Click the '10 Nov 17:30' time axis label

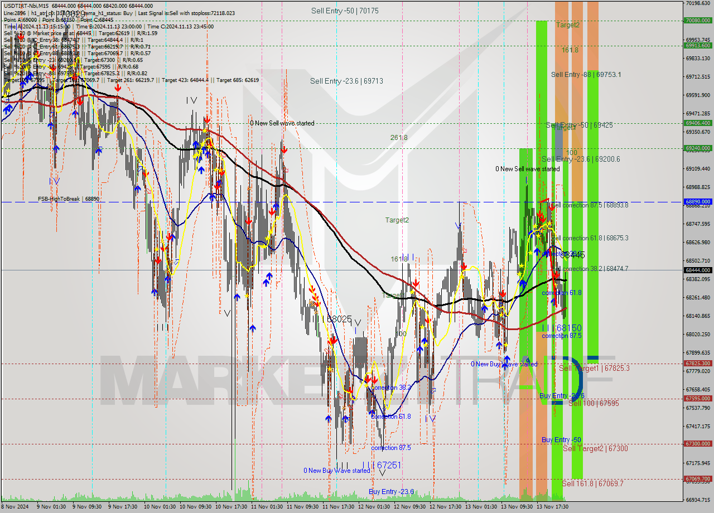click(x=231, y=507)
